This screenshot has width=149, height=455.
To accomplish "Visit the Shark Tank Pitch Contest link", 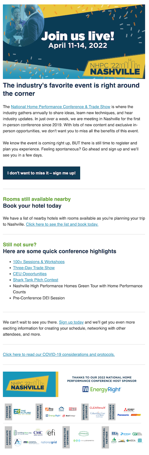I will click(35, 280).
